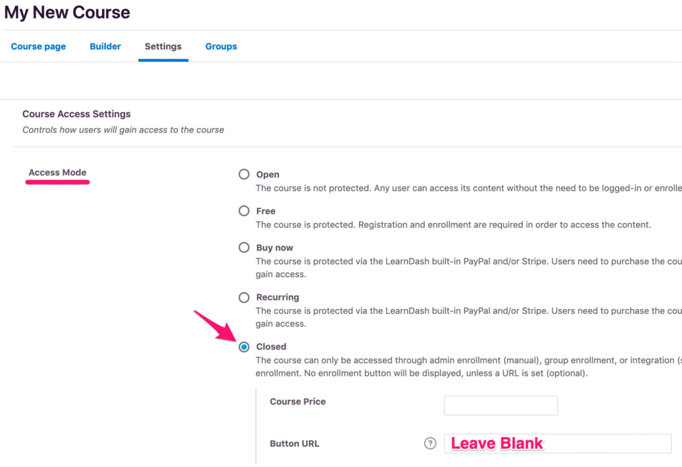Screen dimensions: 682x467
Task: Enable the Buy now radio option
Action: pos(244,248)
